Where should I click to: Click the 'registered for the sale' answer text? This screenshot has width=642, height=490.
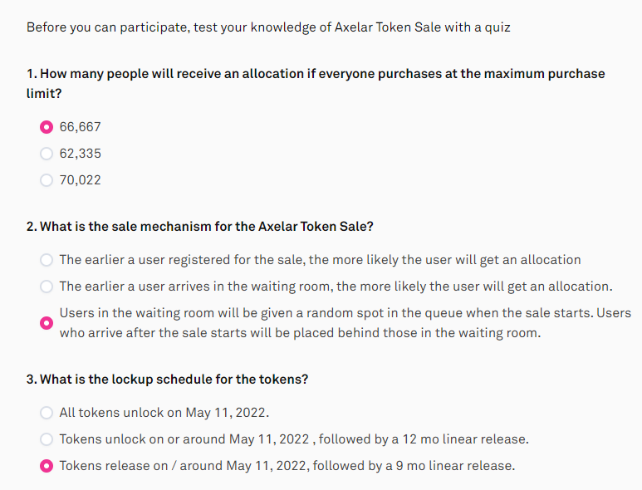click(321, 260)
